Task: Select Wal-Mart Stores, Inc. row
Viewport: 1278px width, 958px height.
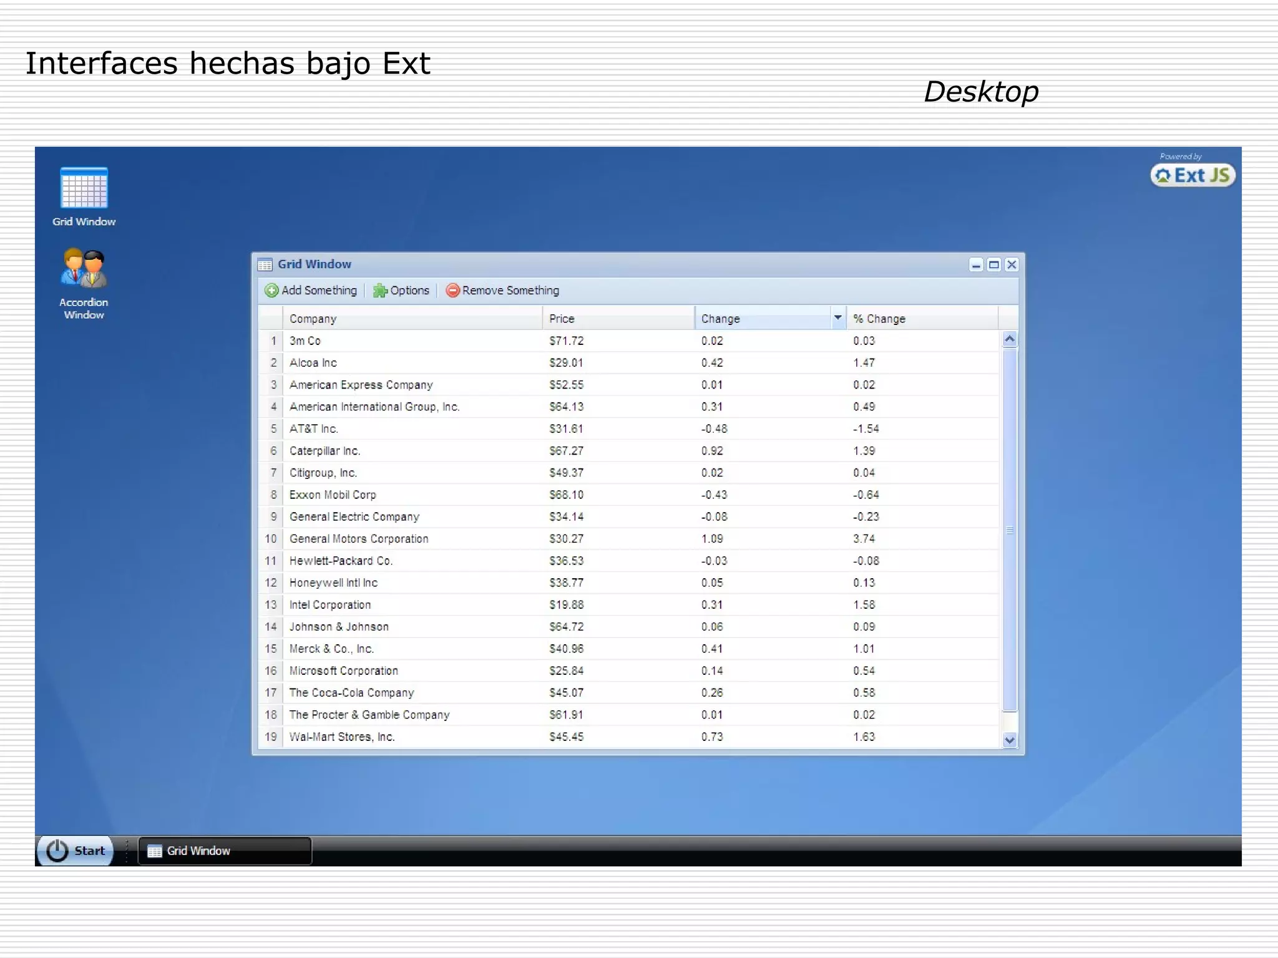Action: coord(628,737)
